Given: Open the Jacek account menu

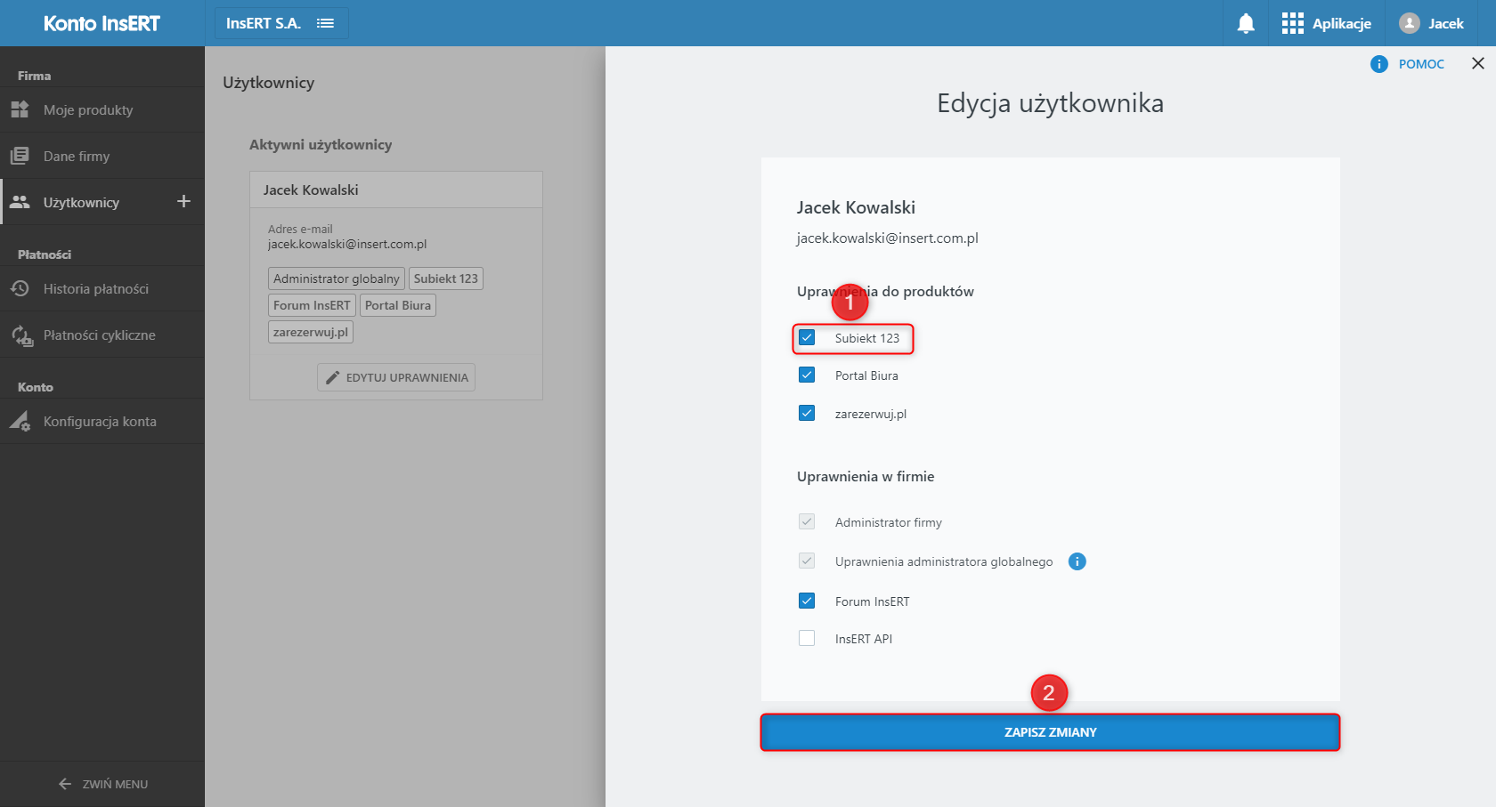Looking at the screenshot, I should tap(1433, 23).
